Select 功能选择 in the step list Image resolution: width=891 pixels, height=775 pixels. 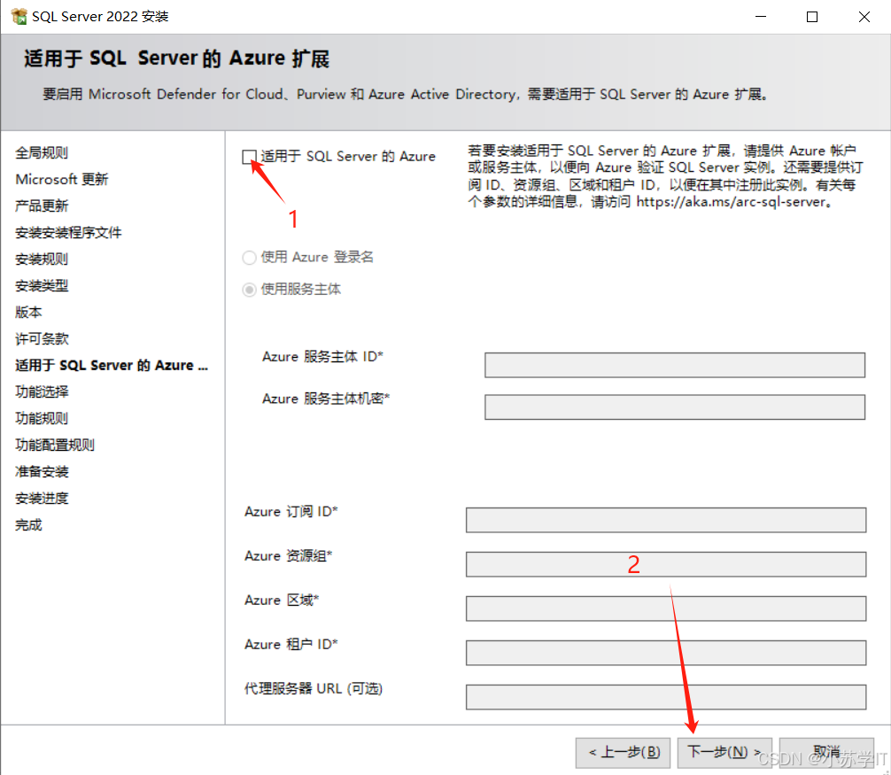pos(42,392)
